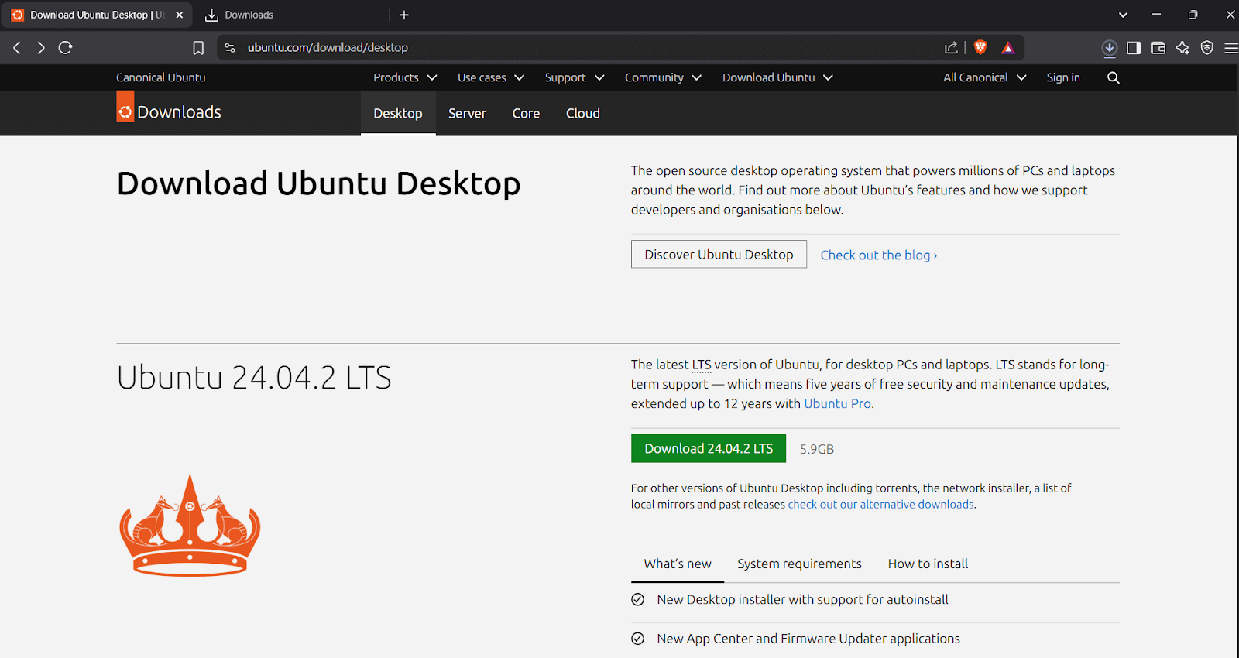Screen dimensions: 1239x658
Task: Switch to the How to install tab
Action: (928, 564)
